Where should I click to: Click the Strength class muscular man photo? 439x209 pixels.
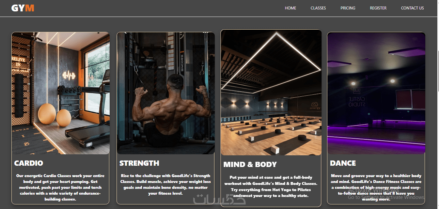tap(166, 93)
